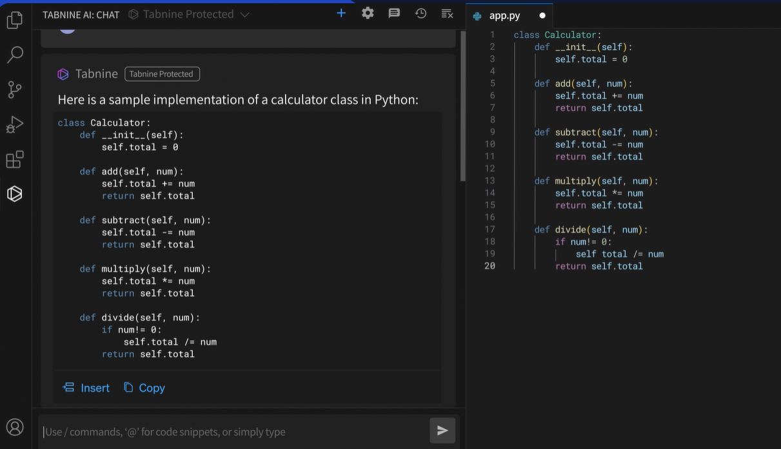The height and width of the screenshot is (449, 781).
Task: Open chat history clock icon
Action: (x=420, y=13)
